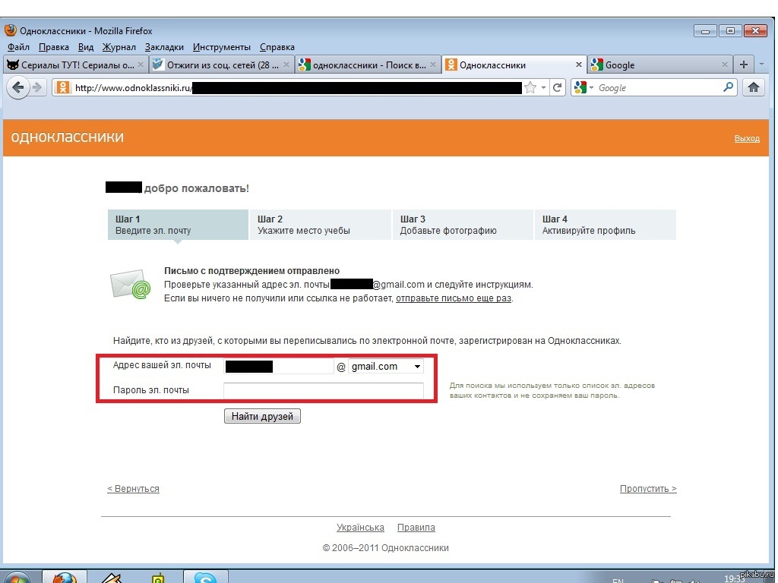This screenshot has width=778, height=583.
Task: Click '© 2006–2011 Одноклассники' footer text
Action: 385,548
